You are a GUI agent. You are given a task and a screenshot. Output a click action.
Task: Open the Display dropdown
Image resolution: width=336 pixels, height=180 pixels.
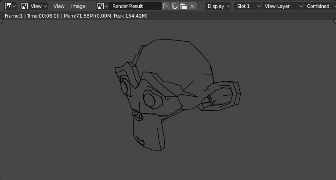click(218, 6)
